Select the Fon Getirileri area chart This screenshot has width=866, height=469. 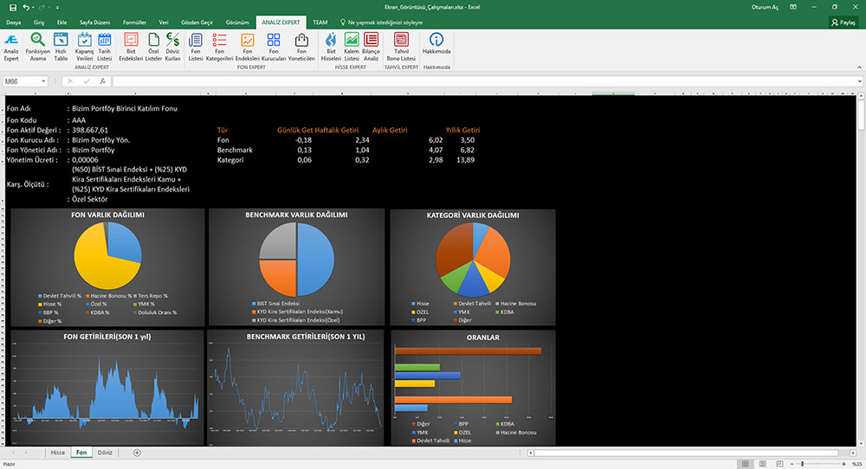pyautogui.click(x=107, y=388)
